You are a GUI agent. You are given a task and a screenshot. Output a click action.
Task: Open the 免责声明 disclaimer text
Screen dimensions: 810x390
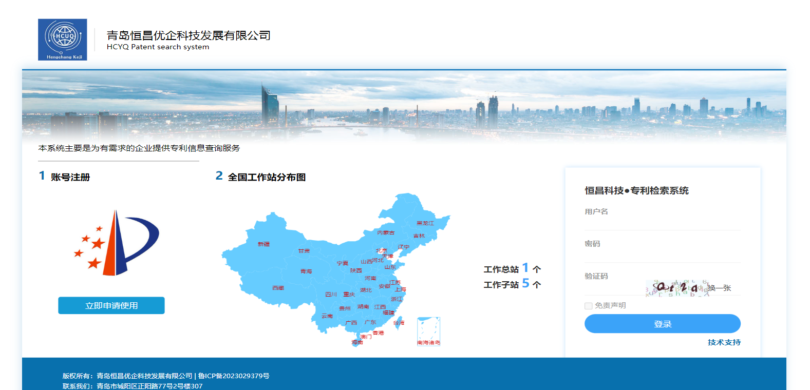tap(610, 306)
